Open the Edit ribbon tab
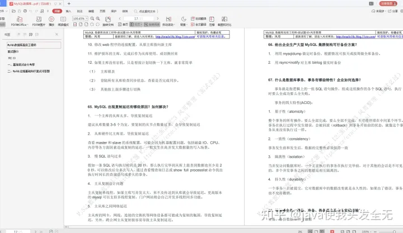This screenshot has height=233, width=403. [91, 11]
